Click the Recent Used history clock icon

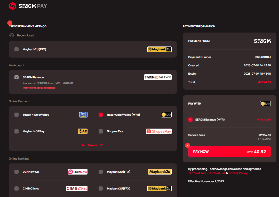coord(12,35)
